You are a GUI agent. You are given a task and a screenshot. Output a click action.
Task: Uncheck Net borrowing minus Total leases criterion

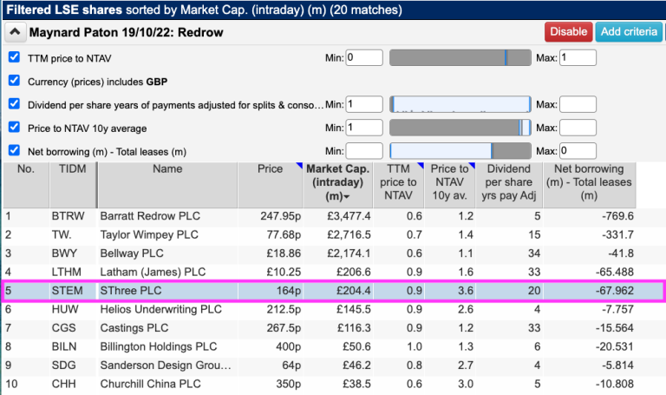coord(14,150)
